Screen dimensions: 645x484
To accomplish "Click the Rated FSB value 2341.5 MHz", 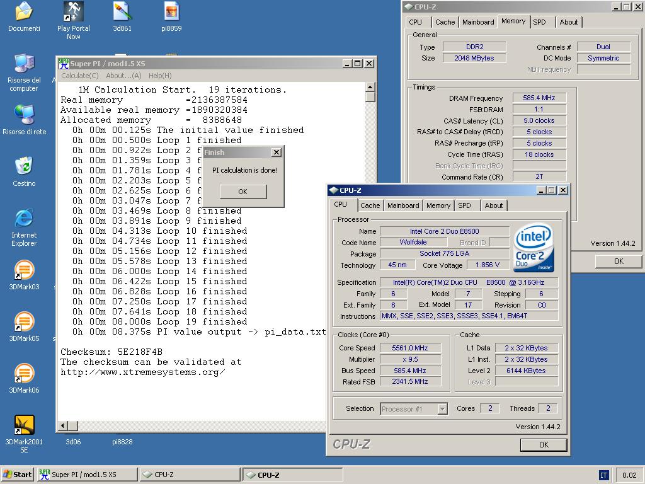I will pyautogui.click(x=410, y=382).
